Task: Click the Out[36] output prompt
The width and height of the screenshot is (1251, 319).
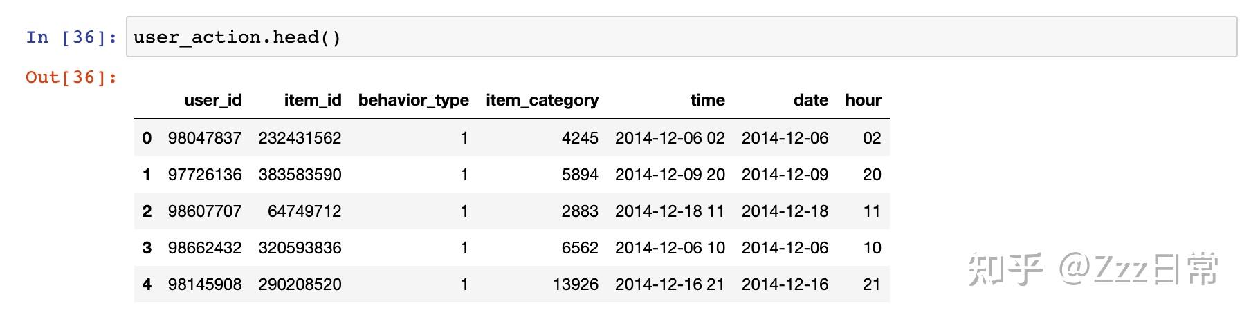Action: click(x=71, y=77)
